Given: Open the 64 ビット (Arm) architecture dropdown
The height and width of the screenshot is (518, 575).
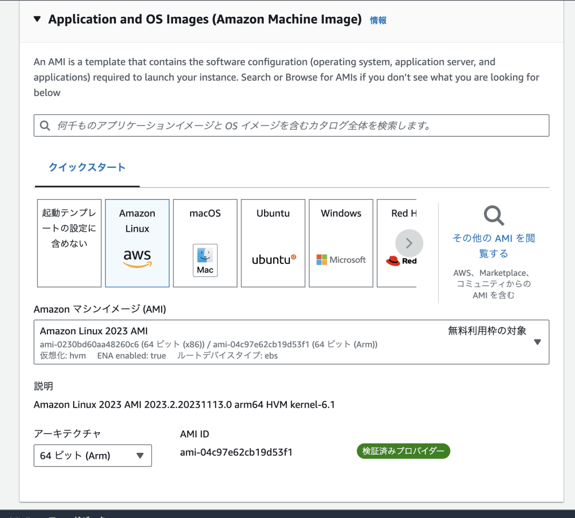Looking at the screenshot, I should point(92,456).
